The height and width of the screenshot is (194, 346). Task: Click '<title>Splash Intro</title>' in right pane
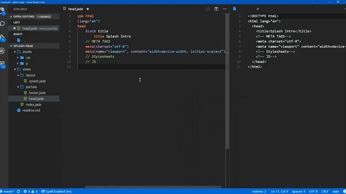284,31
